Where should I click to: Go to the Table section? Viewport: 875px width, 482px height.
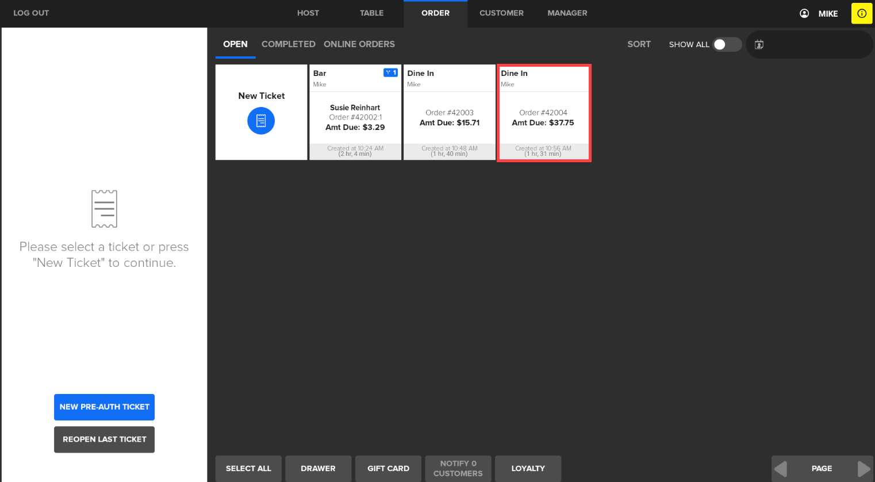coord(371,13)
